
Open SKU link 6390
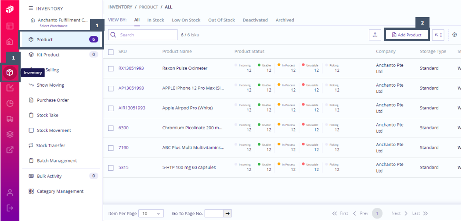coord(123,128)
